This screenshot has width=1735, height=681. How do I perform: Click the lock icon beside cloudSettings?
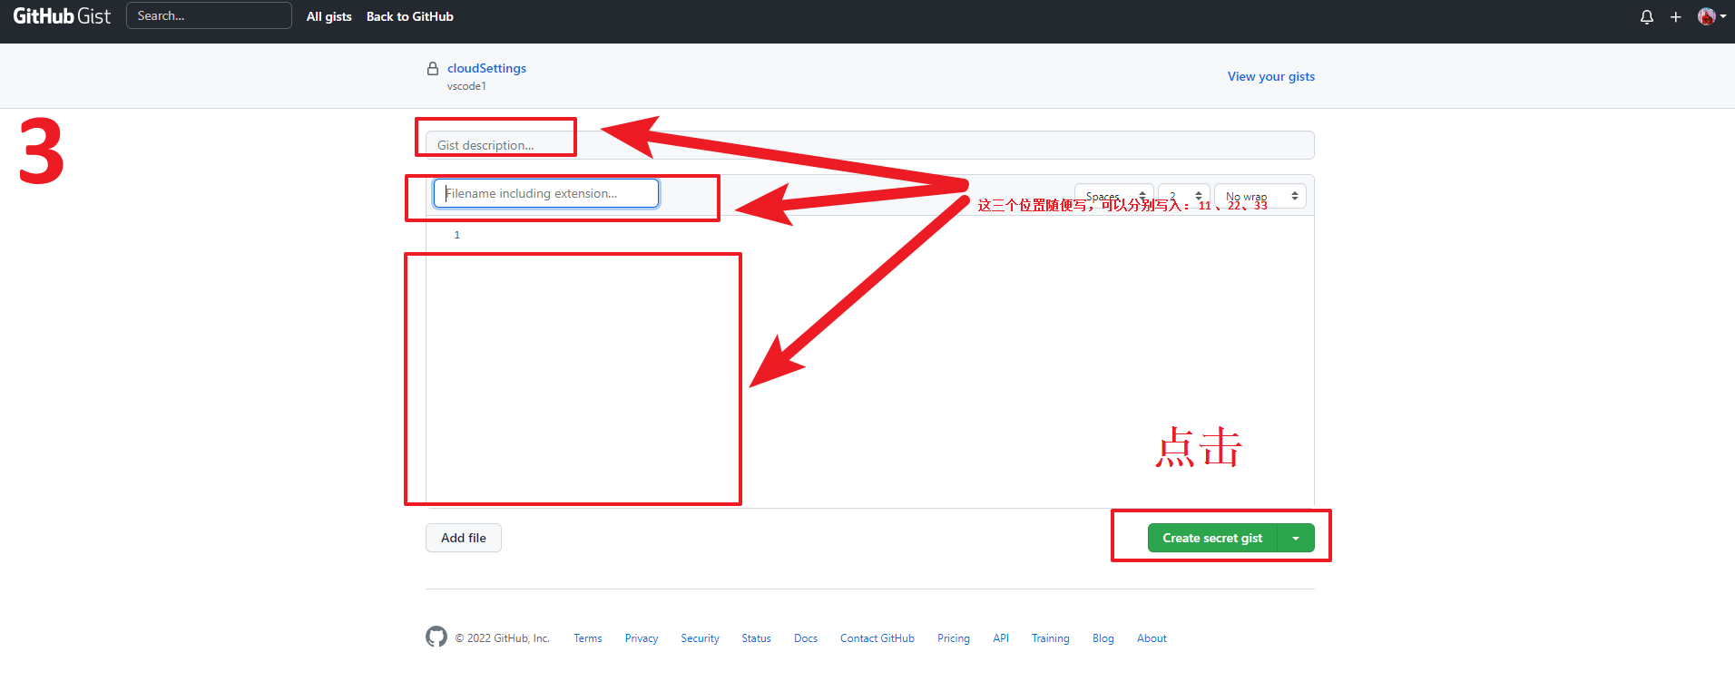pyautogui.click(x=433, y=68)
